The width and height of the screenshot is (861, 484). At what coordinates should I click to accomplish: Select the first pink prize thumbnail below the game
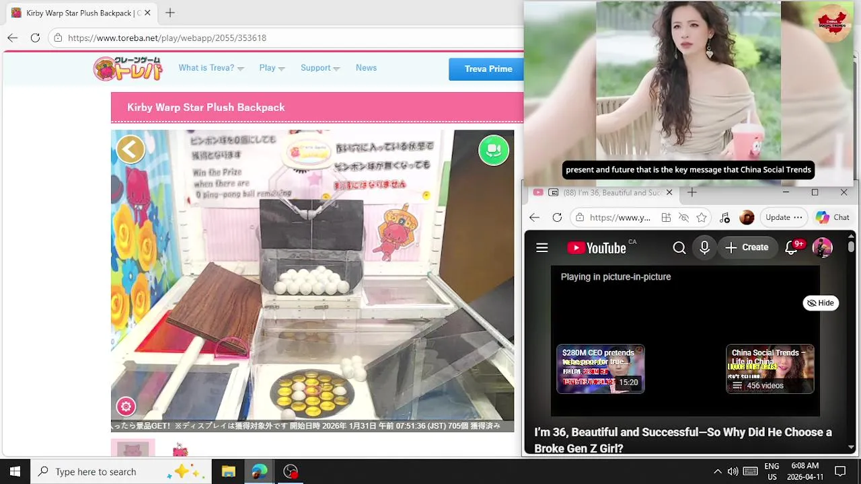tap(133, 448)
